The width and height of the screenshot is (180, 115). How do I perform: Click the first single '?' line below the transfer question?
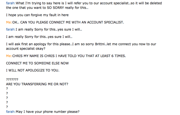7,89
